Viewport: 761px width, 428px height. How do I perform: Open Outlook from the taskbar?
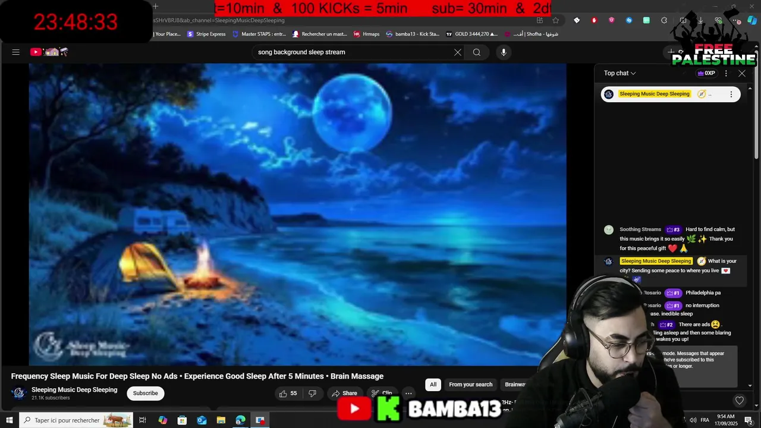pos(202,420)
